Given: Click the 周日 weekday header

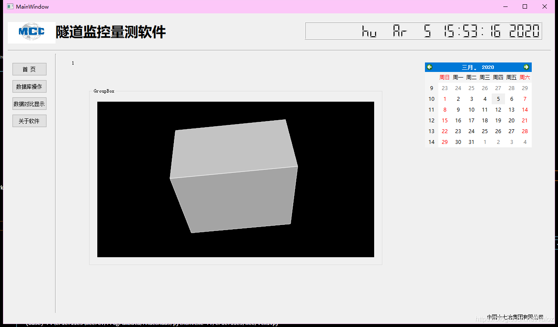Looking at the screenshot, I should (x=445, y=77).
